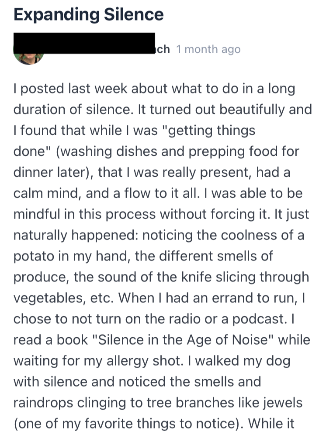Image resolution: width=326 pixels, height=435 pixels.
Task: Click the "1 month ago" timestamp
Action: click(x=208, y=49)
